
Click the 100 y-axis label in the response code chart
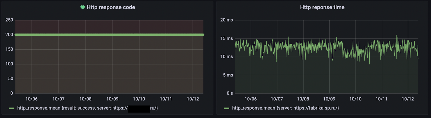[9, 64]
